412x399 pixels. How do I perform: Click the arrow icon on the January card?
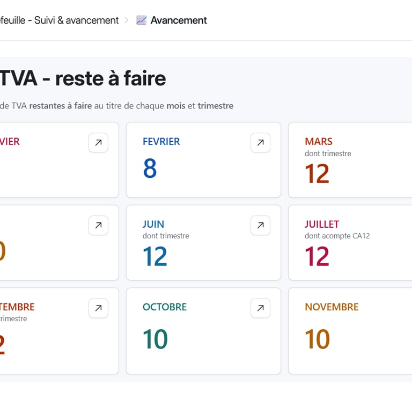point(98,143)
